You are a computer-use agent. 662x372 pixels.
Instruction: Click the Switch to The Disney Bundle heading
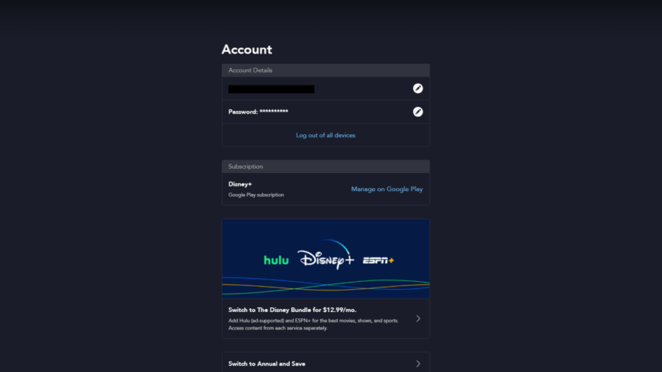tap(292, 310)
